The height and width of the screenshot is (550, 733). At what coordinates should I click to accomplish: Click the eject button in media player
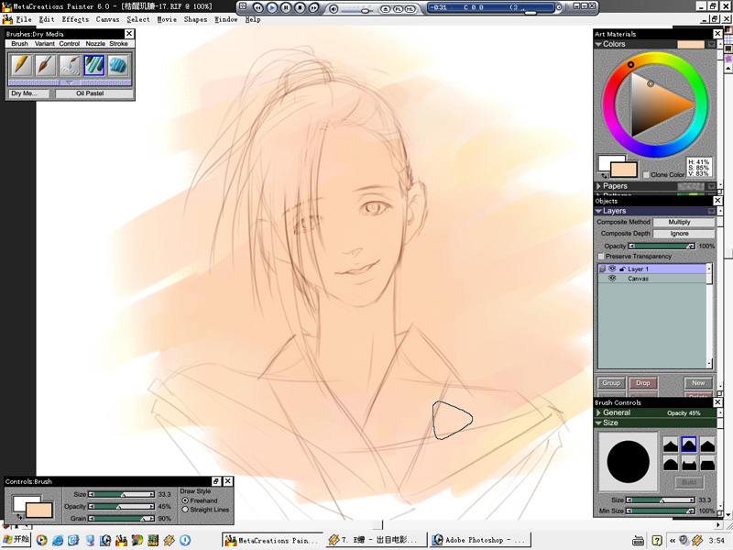tap(385, 8)
